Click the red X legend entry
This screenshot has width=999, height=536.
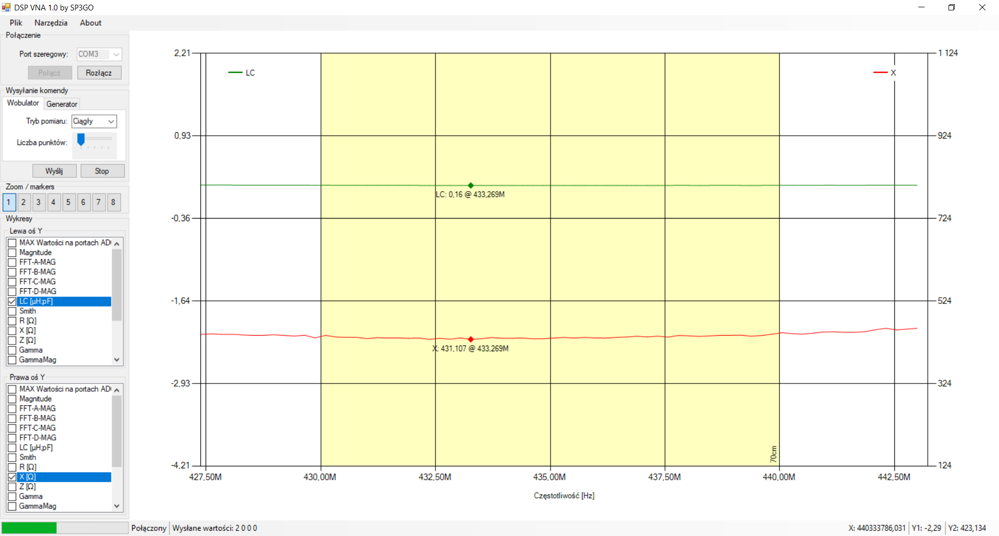tap(885, 73)
